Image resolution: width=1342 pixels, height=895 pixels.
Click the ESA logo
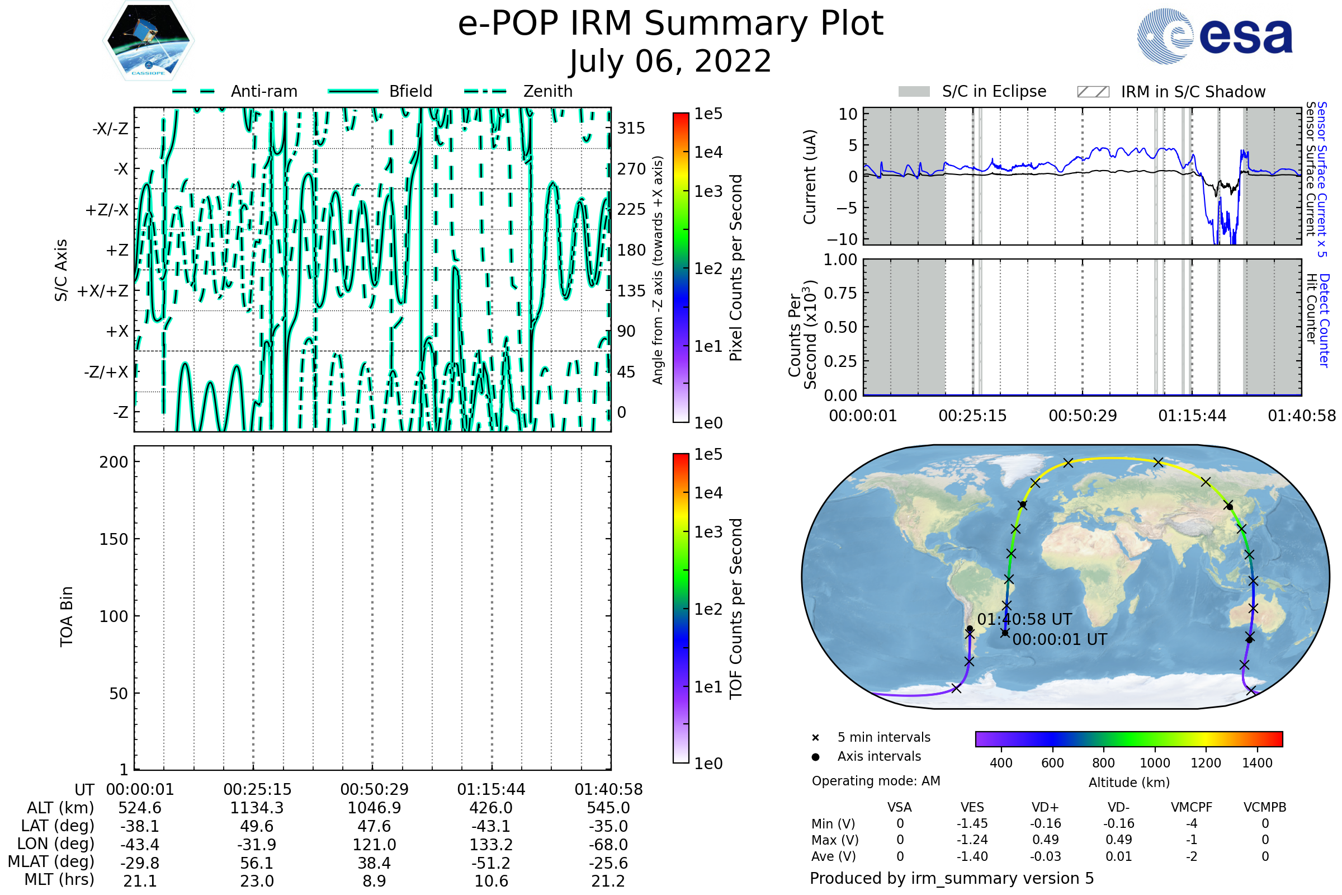1215,36
